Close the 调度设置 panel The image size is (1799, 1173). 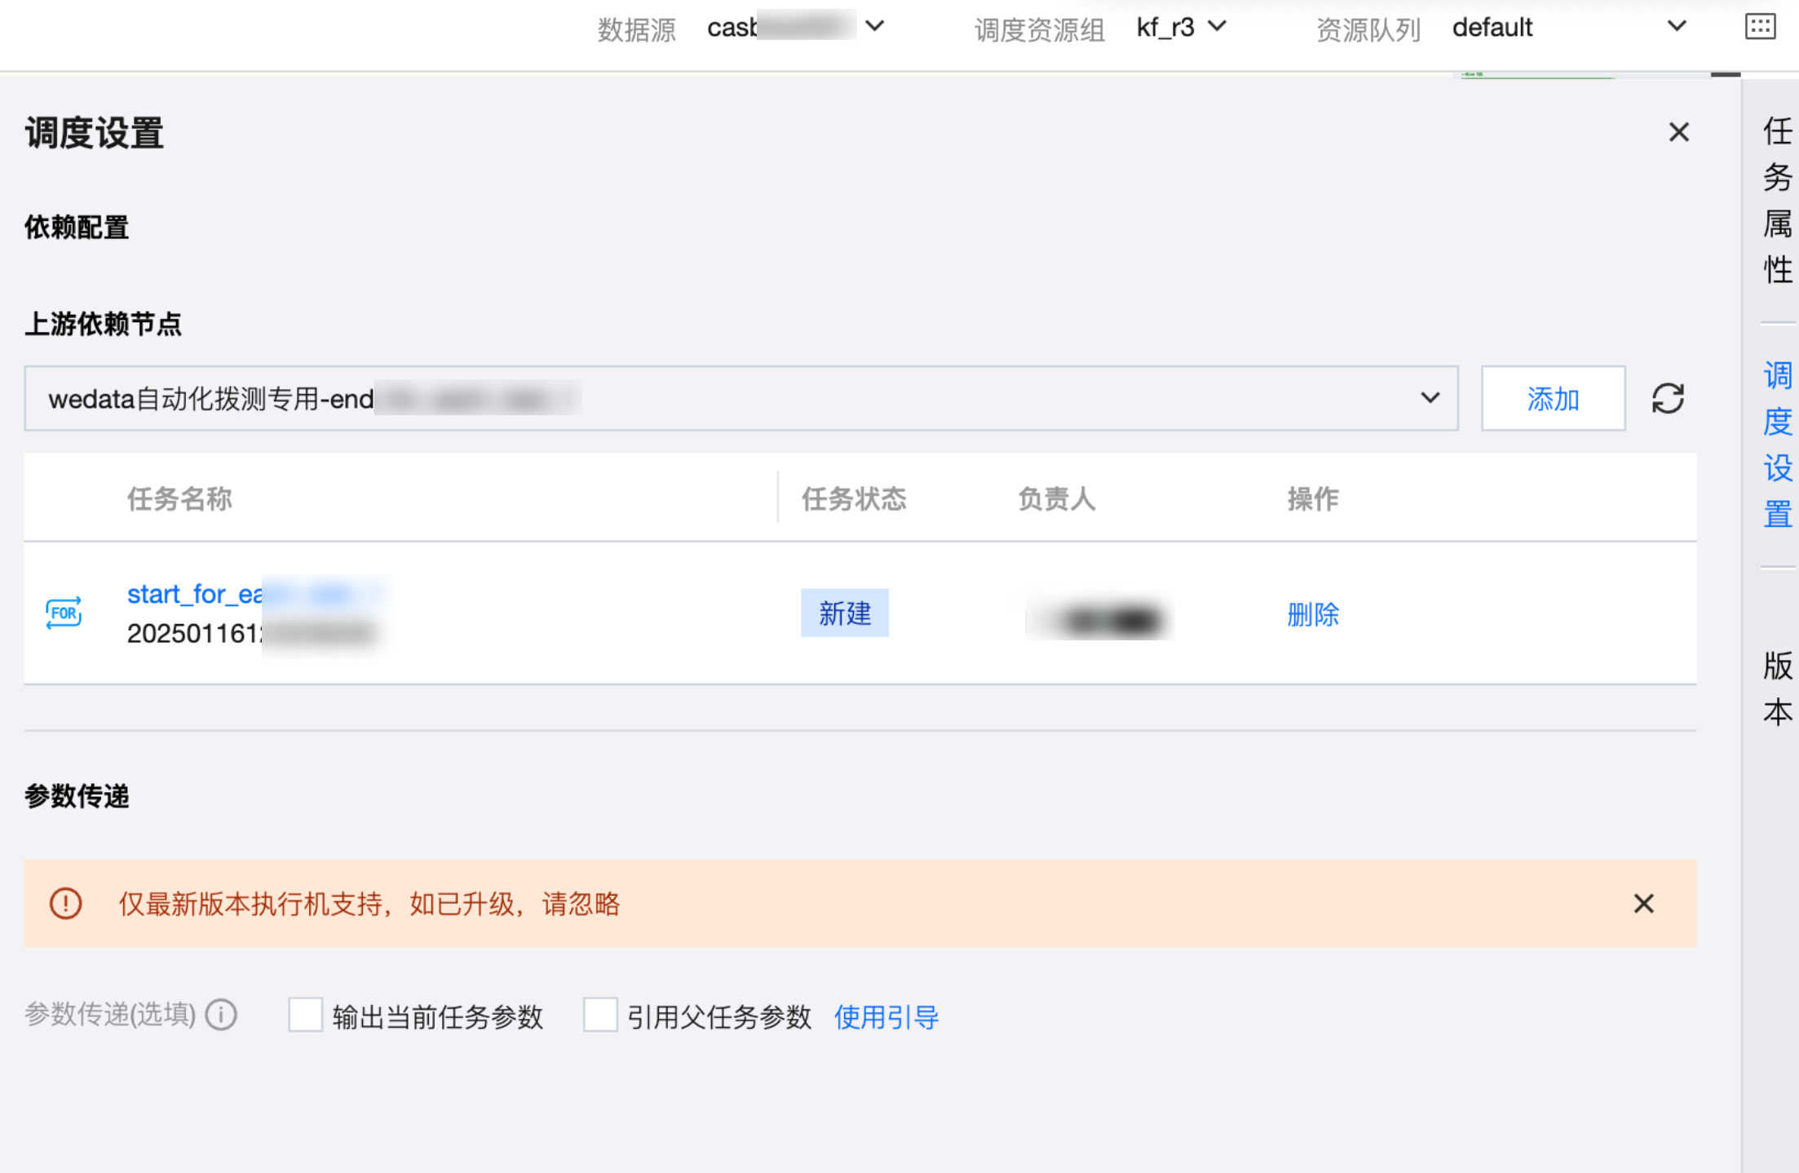1678,132
